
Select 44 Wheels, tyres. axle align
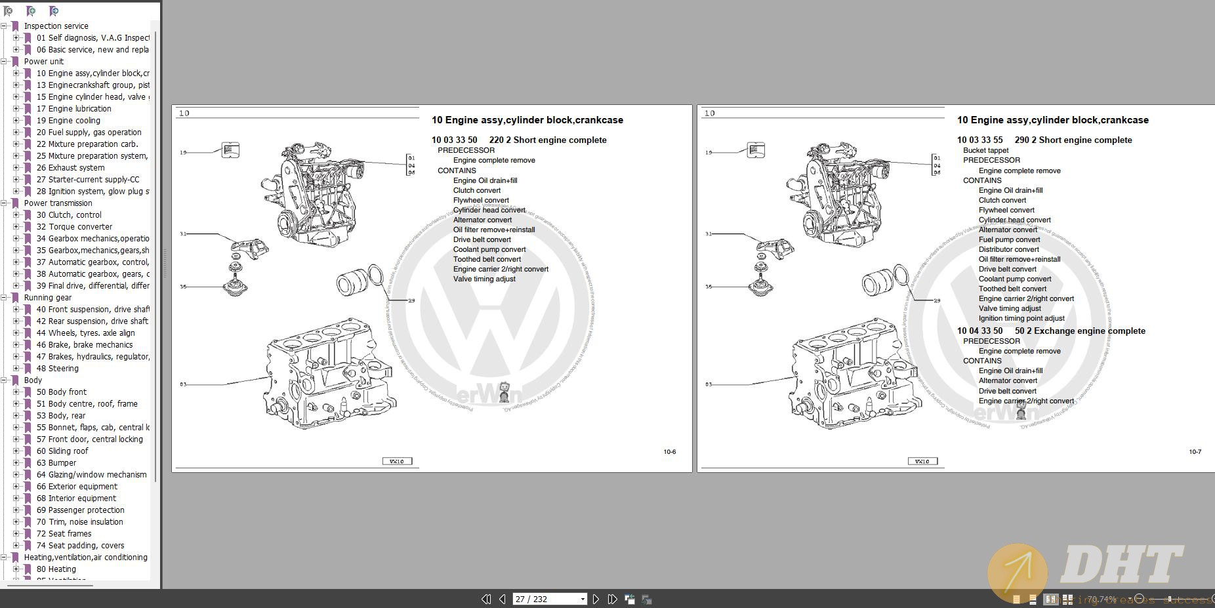[86, 333]
